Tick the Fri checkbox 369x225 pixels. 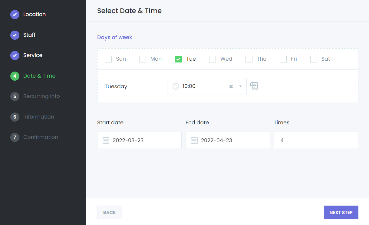coord(283,59)
